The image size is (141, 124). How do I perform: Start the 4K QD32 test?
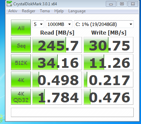coord(21,97)
